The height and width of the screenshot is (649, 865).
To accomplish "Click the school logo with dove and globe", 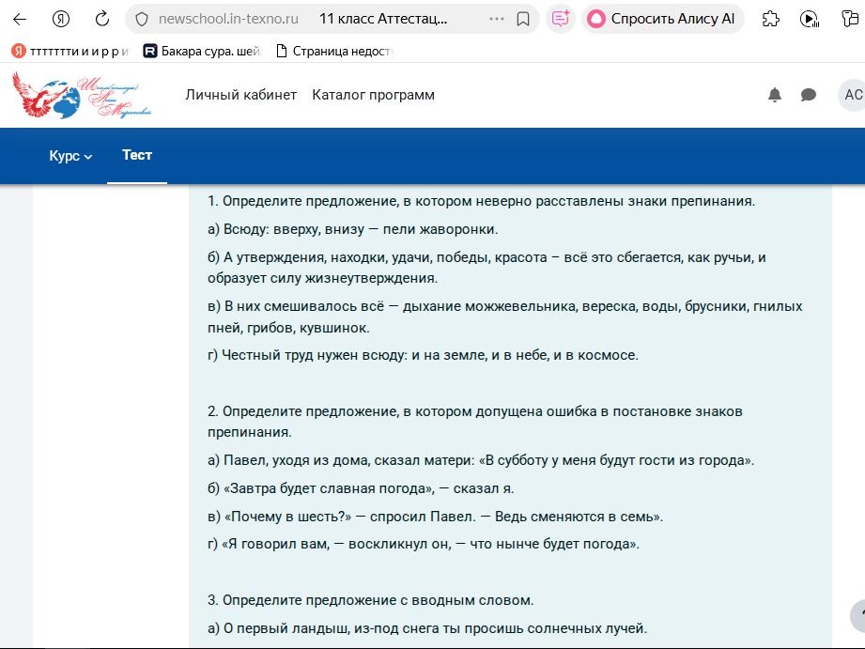I will tap(82, 95).
